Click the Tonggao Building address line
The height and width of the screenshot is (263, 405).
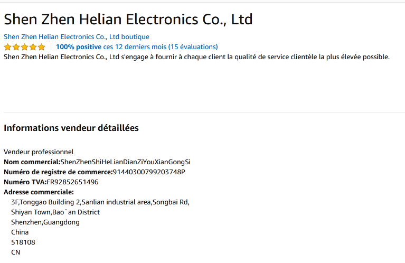[100, 202]
